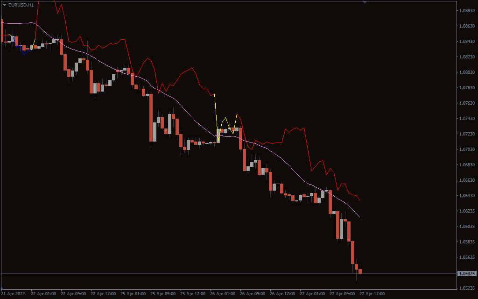The width and height of the screenshot is (478, 299).
Task: Select the chart shift triangle marker at top
Action: coord(365,2)
